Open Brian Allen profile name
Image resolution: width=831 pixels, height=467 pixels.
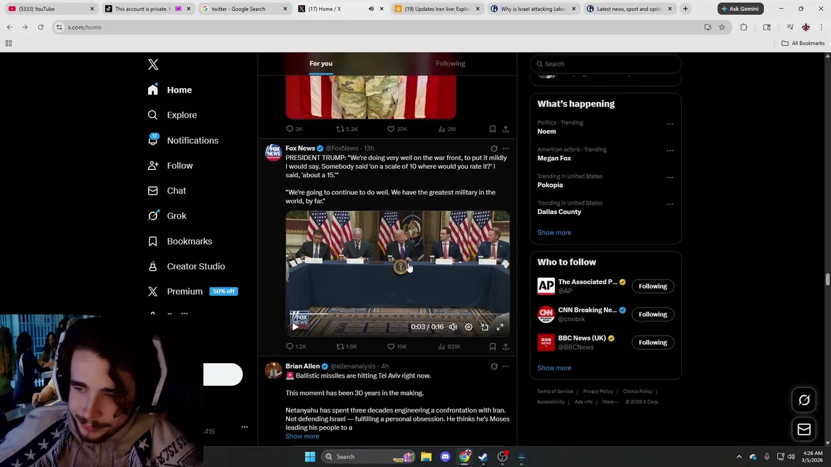click(x=303, y=366)
